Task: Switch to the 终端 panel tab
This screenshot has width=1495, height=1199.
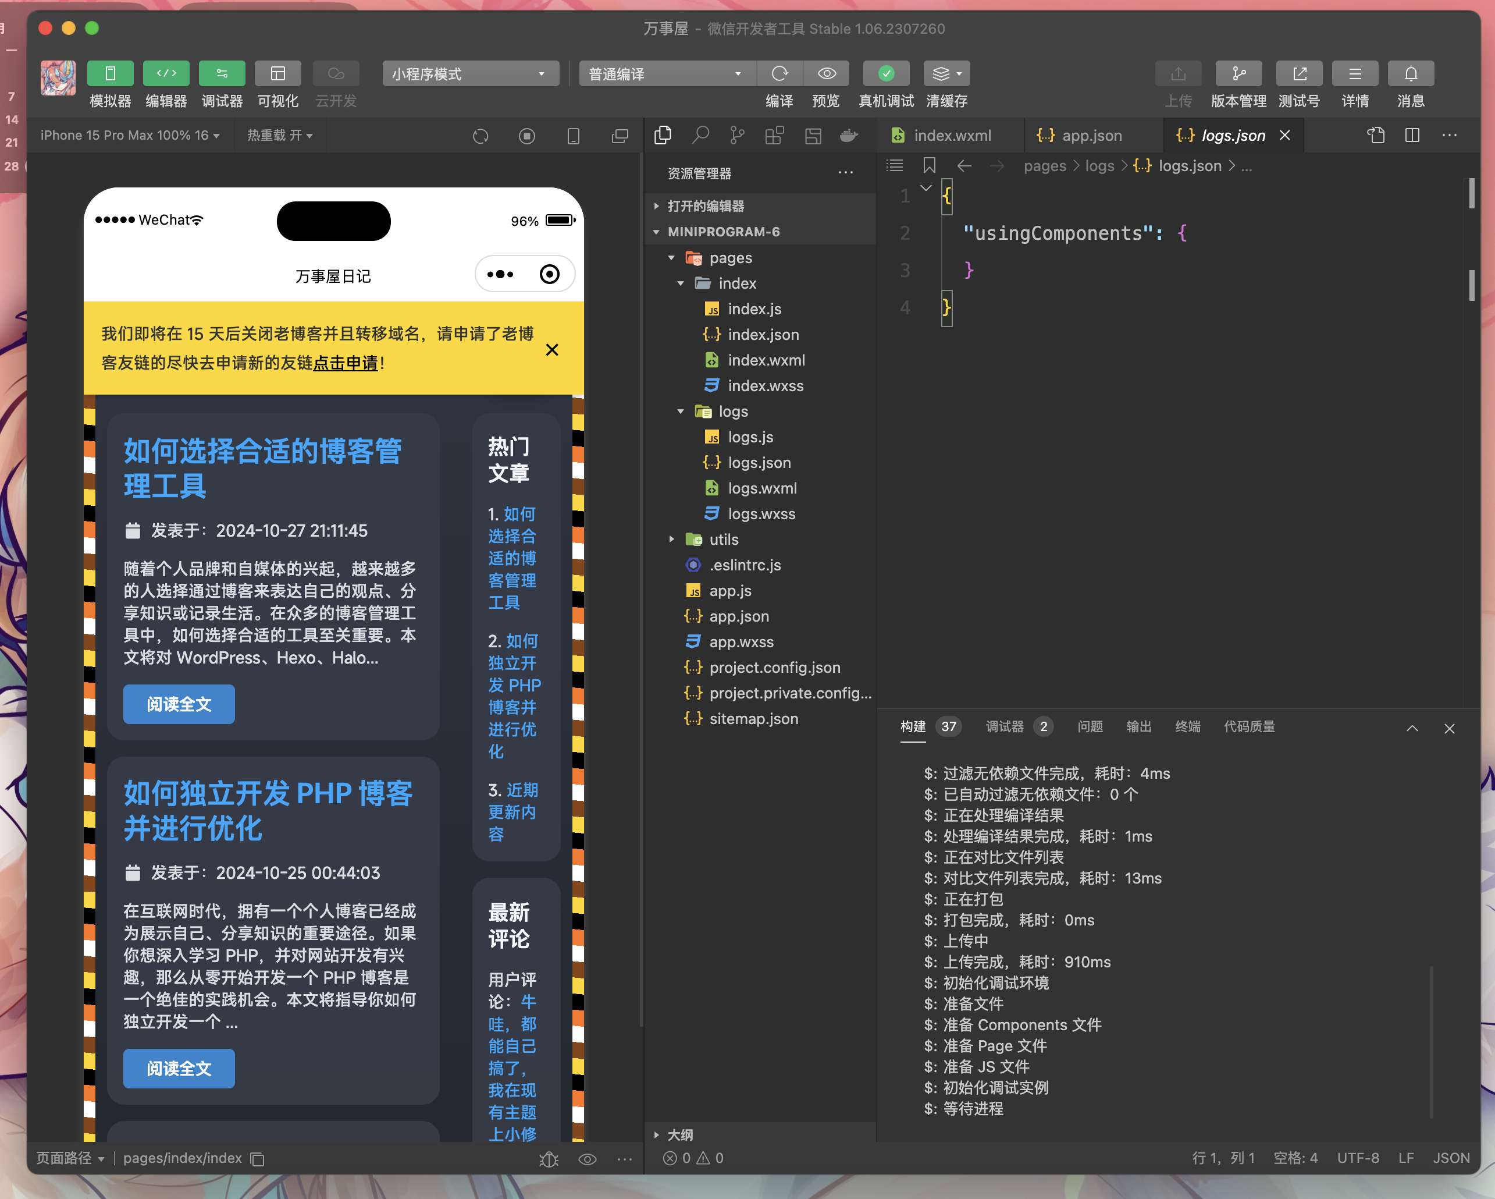Action: 1188,726
